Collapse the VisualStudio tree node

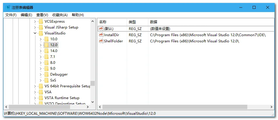(35, 33)
